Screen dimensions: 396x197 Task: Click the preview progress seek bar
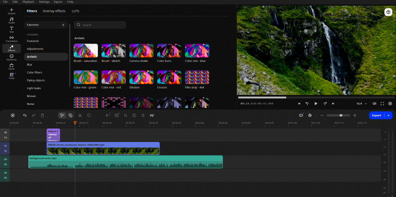coord(316,98)
